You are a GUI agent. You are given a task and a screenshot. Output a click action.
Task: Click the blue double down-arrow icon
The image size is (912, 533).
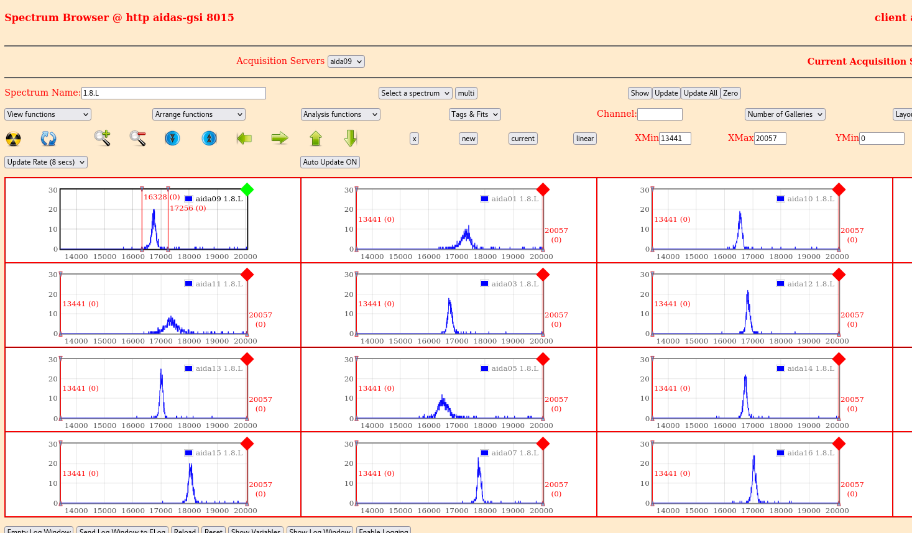(172, 138)
